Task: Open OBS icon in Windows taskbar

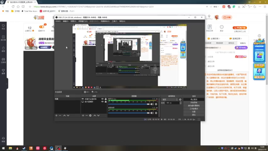Action: point(58,148)
